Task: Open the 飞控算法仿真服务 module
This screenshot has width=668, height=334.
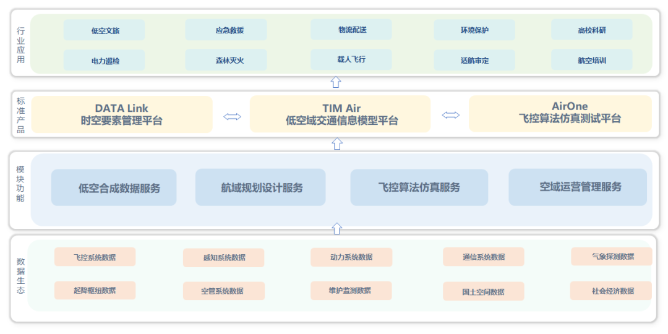Action: 419,187
